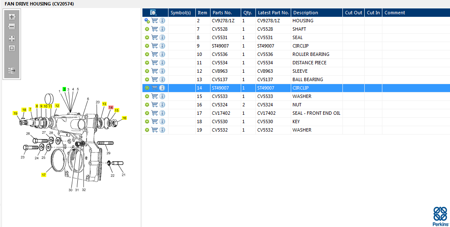This screenshot has height=227, width=450.
Task: Select yellow callout 17 on diagram
Action: (x=44, y=174)
